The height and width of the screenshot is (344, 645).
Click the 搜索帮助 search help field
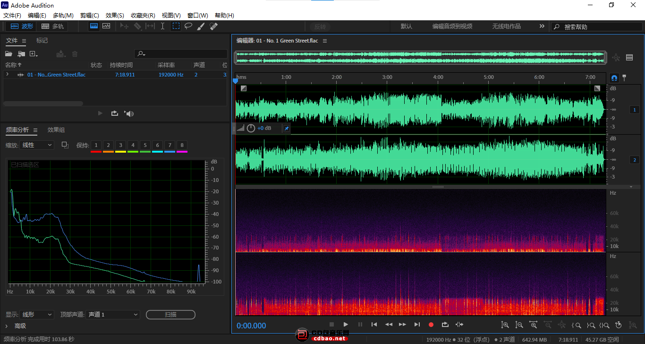pyautogui.click(x=597, y=27)
